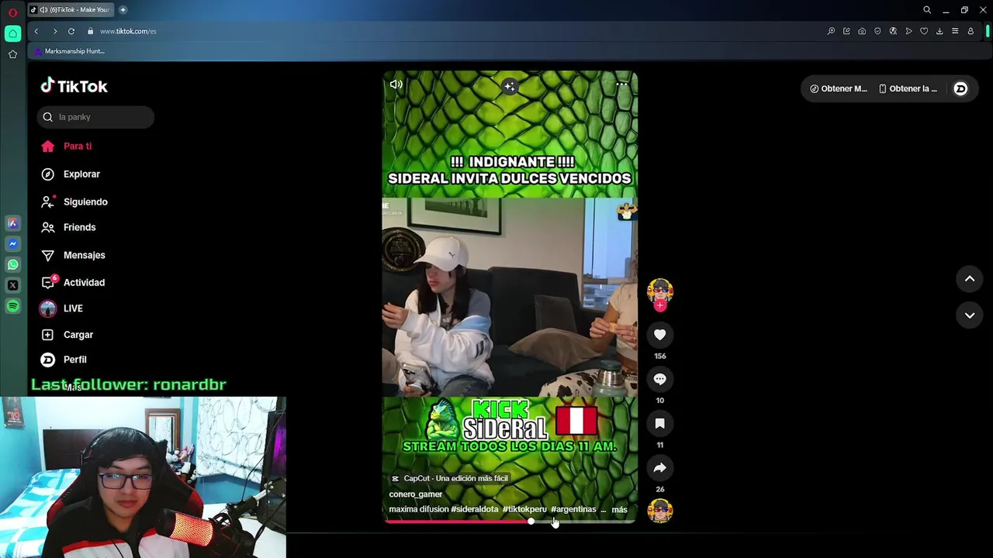993x558 pixels.
Task: Open CapCut - Una edición más fácil link
Action: pos(449,479)
